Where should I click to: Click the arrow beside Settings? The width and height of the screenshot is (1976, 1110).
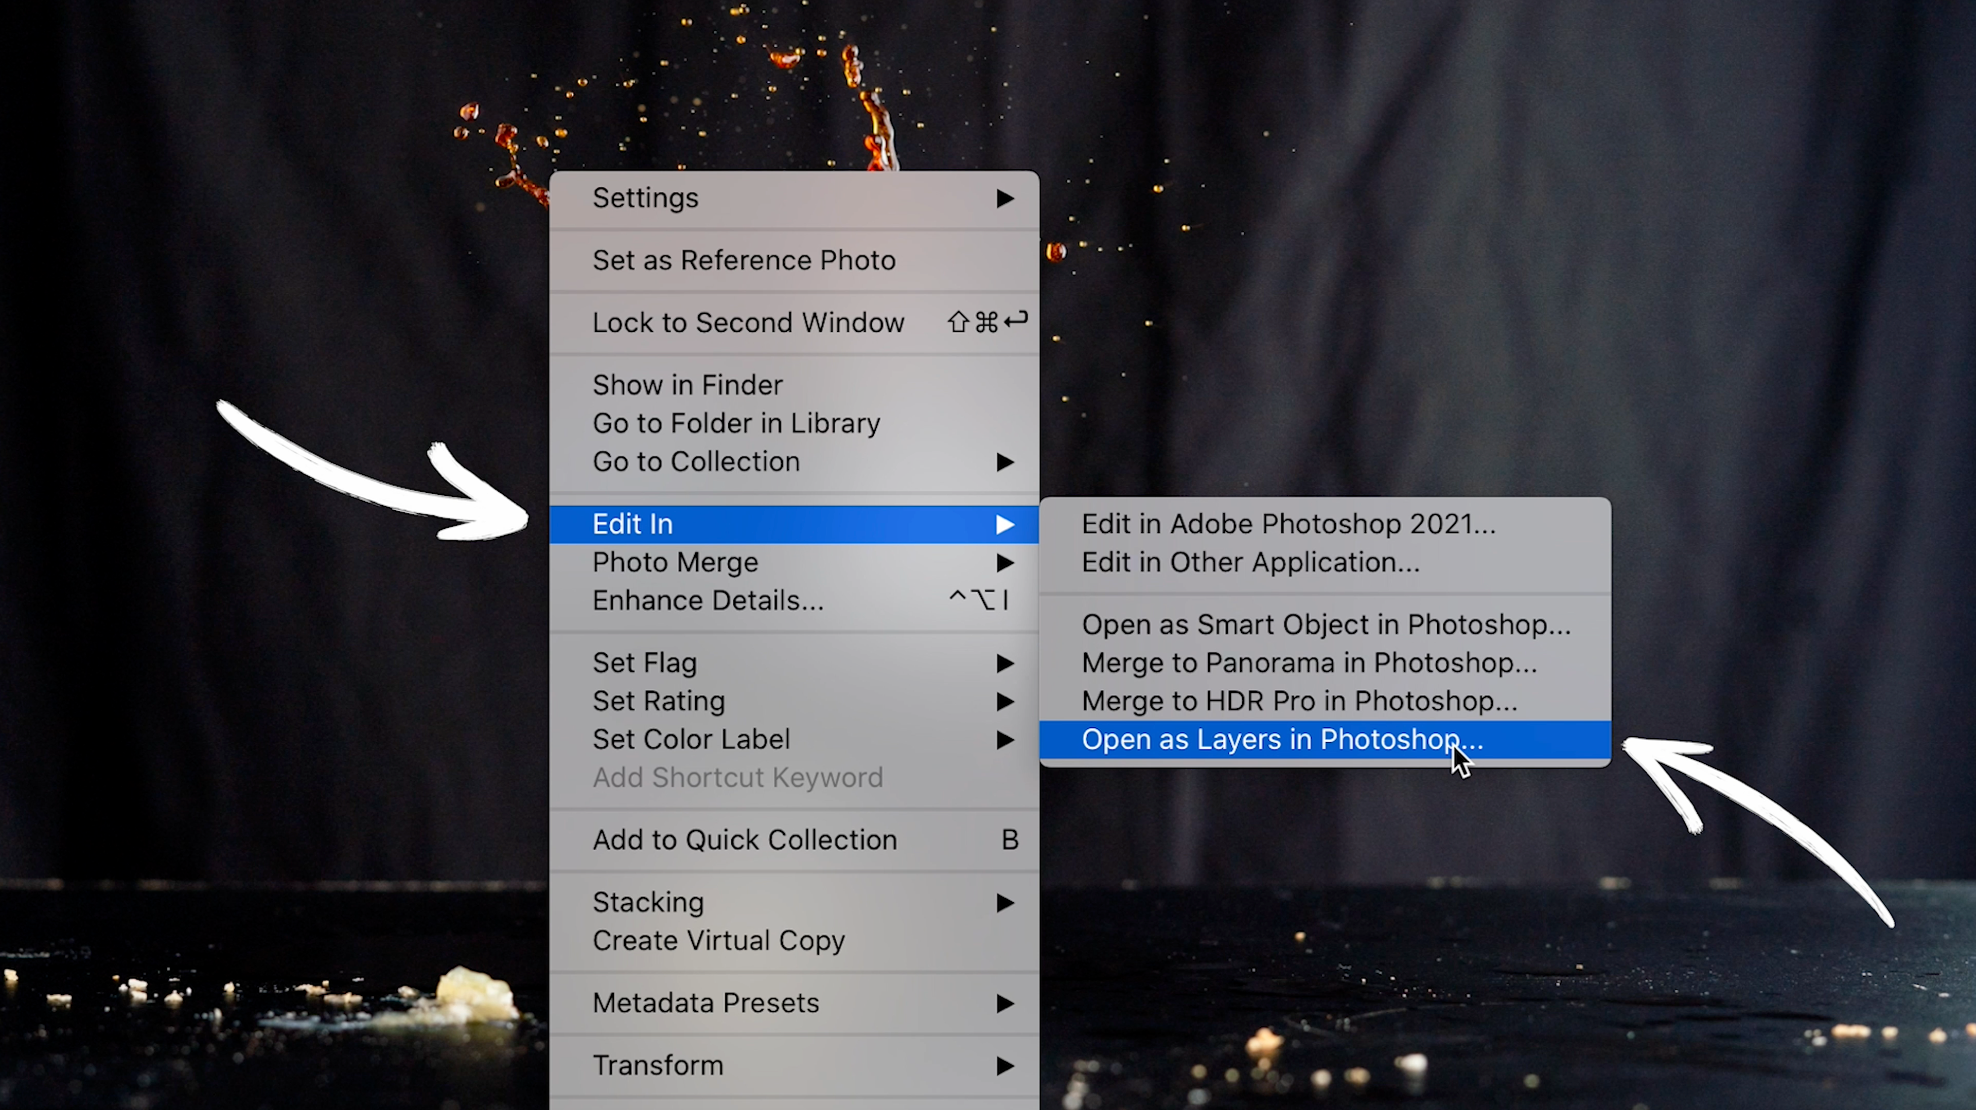[x=1005, y=199]
